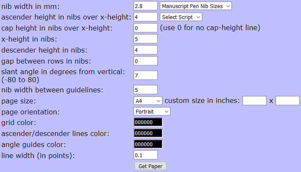This screenshot has height=172, width=301.
Task: Click the 'nib width in mm' label
Action: (x=31, y=6)
